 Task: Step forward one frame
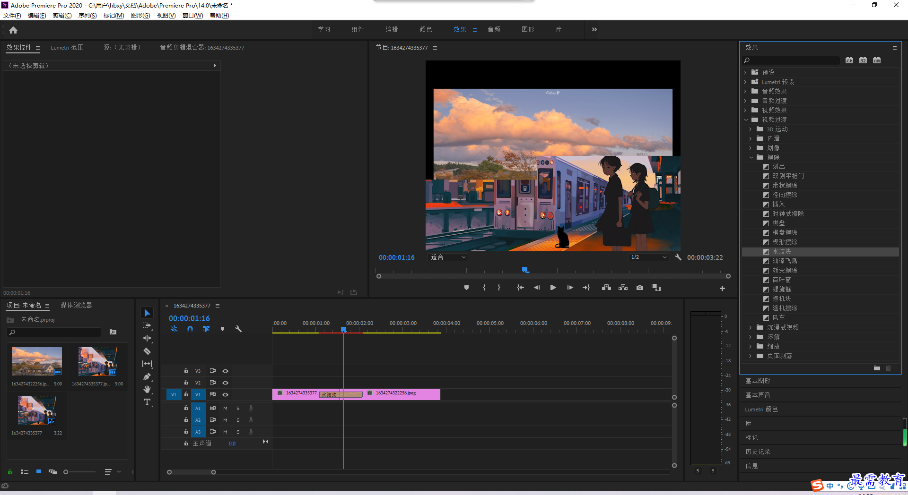(570, 288)
